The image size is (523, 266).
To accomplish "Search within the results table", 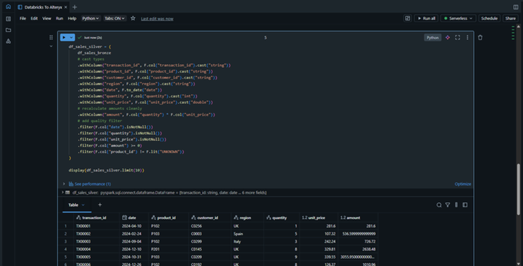I will (439, 205).
